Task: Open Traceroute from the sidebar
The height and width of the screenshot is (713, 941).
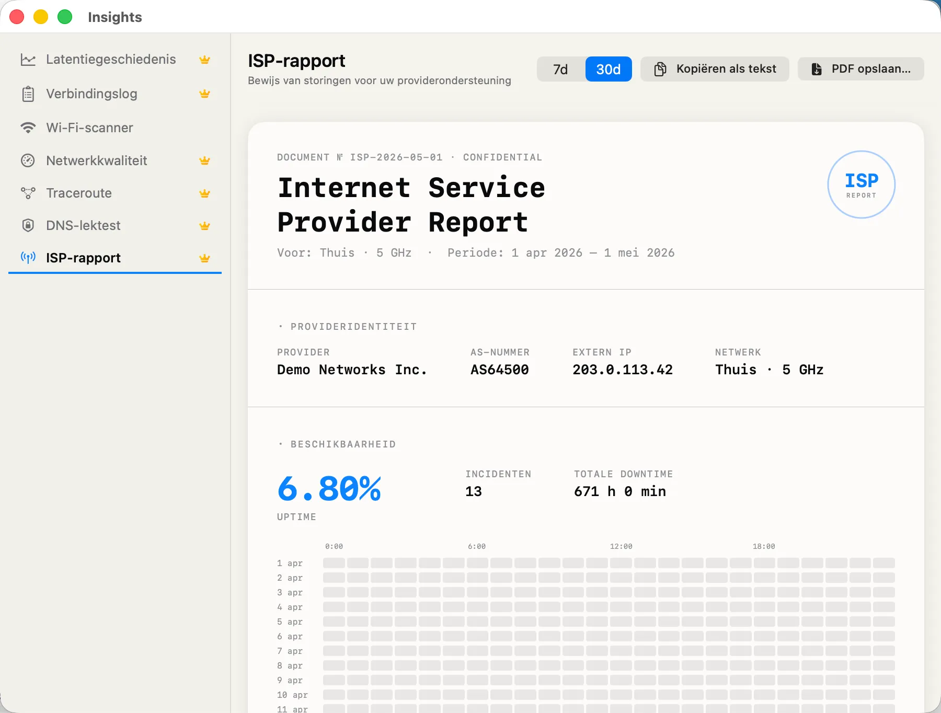Action: coord(115,193)
